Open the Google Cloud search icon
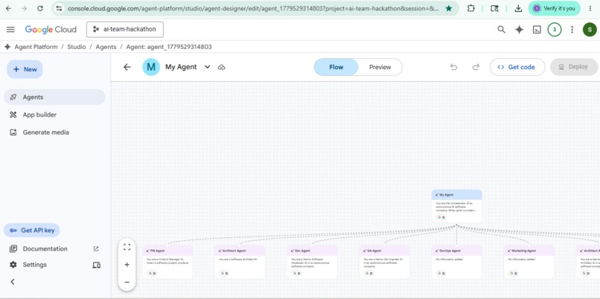This screenshot has width=600, height=299. pos(501,30)
